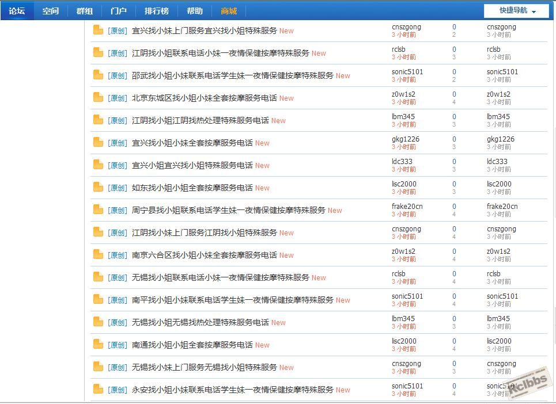Open folder icon of rclsb's 江阴 thread

[x=98, y=52]
